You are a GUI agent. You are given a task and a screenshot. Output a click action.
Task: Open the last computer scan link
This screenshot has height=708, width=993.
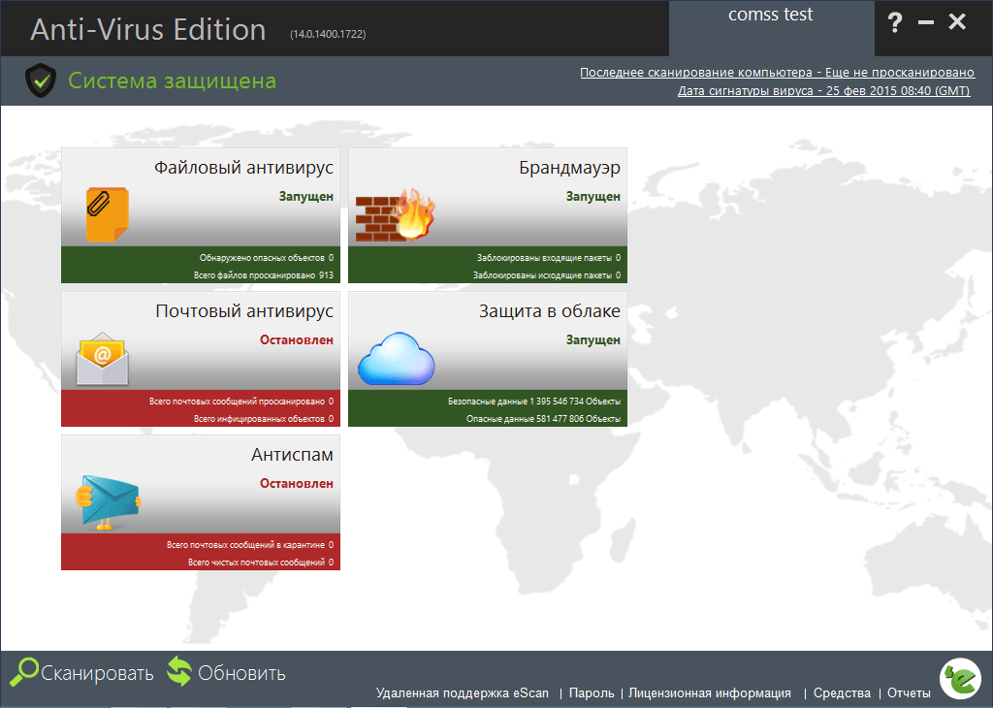click(776, 71)
